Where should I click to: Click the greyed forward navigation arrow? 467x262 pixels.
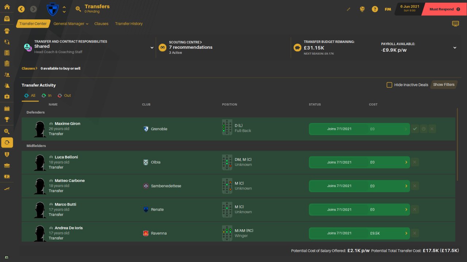[34, 9]
